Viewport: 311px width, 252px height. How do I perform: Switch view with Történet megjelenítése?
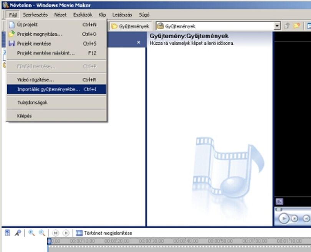pos(104,233)
